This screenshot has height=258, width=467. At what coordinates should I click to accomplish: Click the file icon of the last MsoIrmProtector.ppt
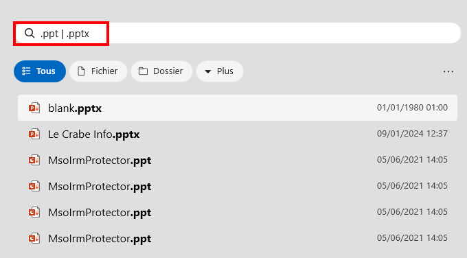pos(34,238)
